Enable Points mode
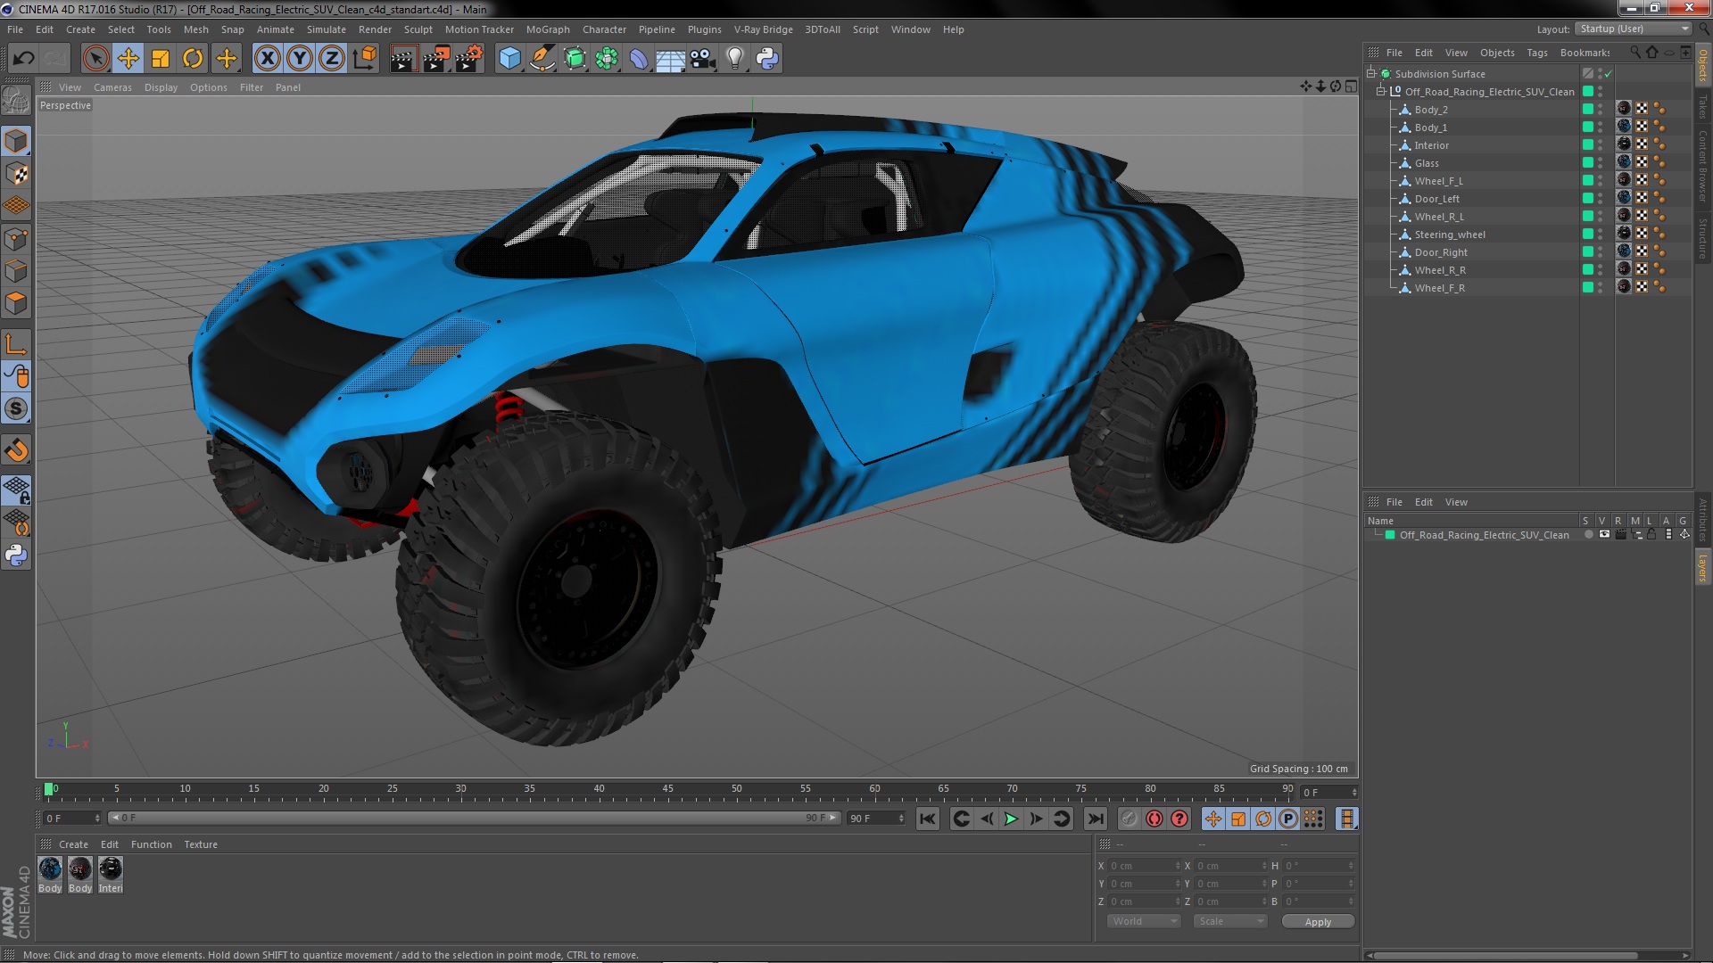 coord(16,239)
